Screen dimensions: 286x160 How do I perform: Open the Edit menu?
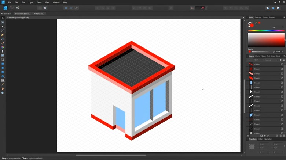pyautogui.click(x=16, y=3)
